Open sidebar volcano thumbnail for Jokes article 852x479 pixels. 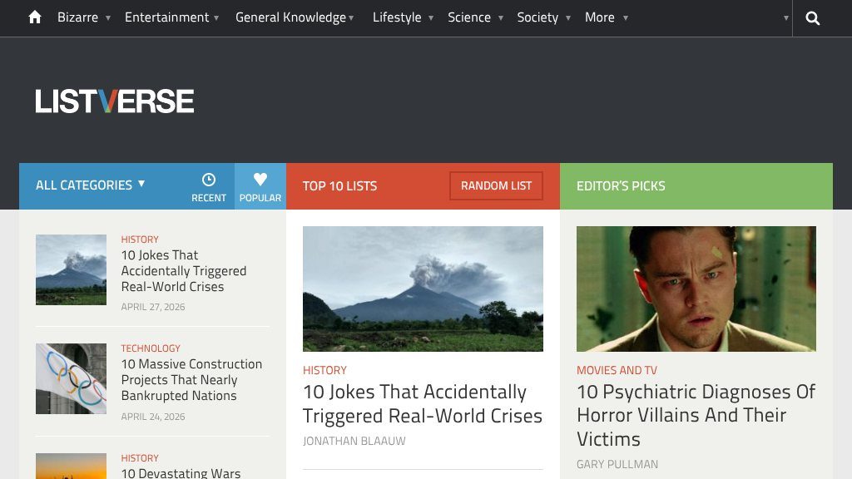[x=72, y=270]
